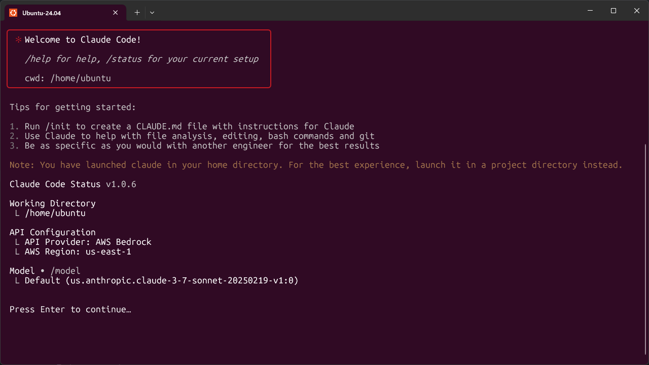Click the cwd: /home/ubuntu line in welcome box
The width and height of the screenshot is (649, 365).
[x=68, y=79]
